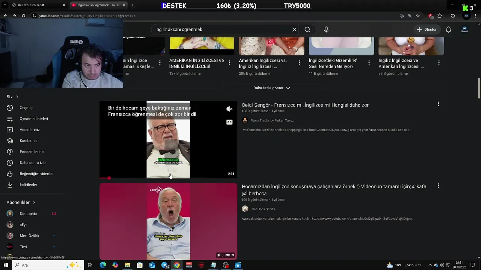Viewport: 481px width, 270px height.
Task: Expand the Siz section chevron
Action: coord(17,97)
